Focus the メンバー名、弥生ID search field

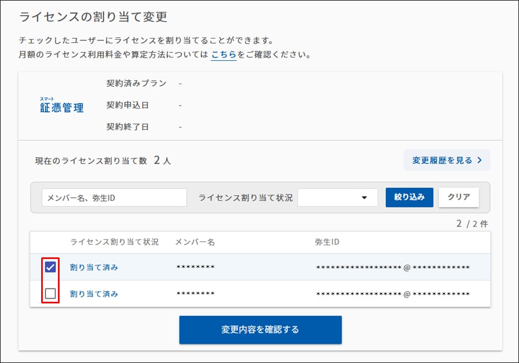pos(114,198)
